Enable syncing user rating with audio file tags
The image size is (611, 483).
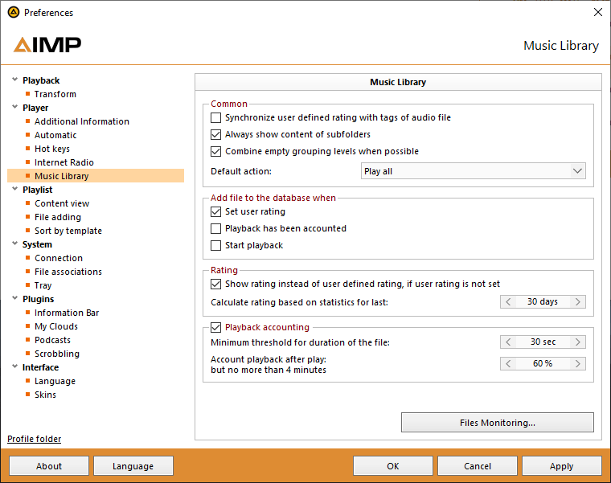[x=215, y=117]
